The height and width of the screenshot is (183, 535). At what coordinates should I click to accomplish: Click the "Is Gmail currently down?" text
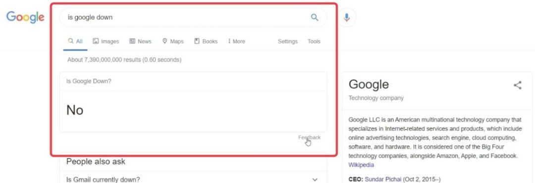pyautogui.click(x=103, y=180)
